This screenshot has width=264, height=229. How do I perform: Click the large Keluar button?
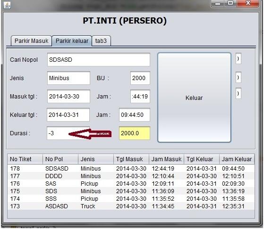click(194, 98)
